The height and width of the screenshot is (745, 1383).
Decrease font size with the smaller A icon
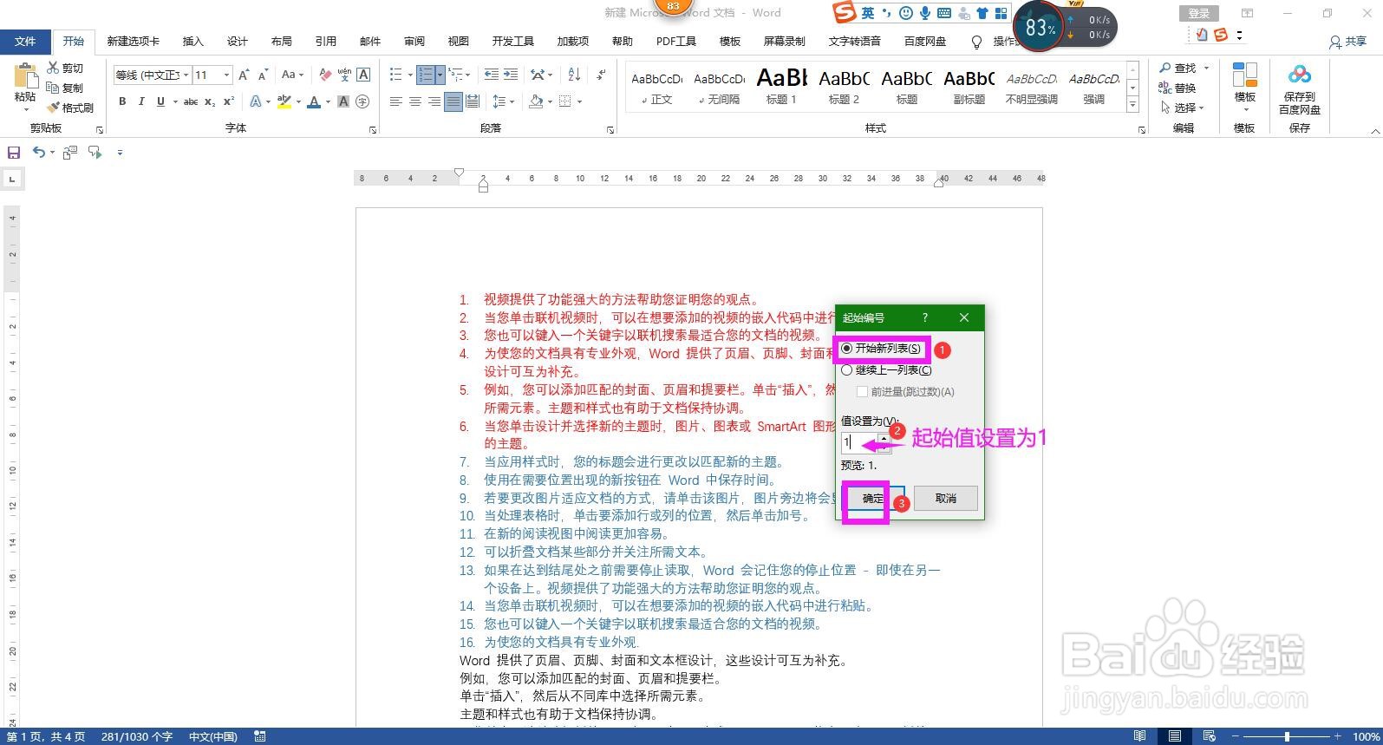pos(263,75)
